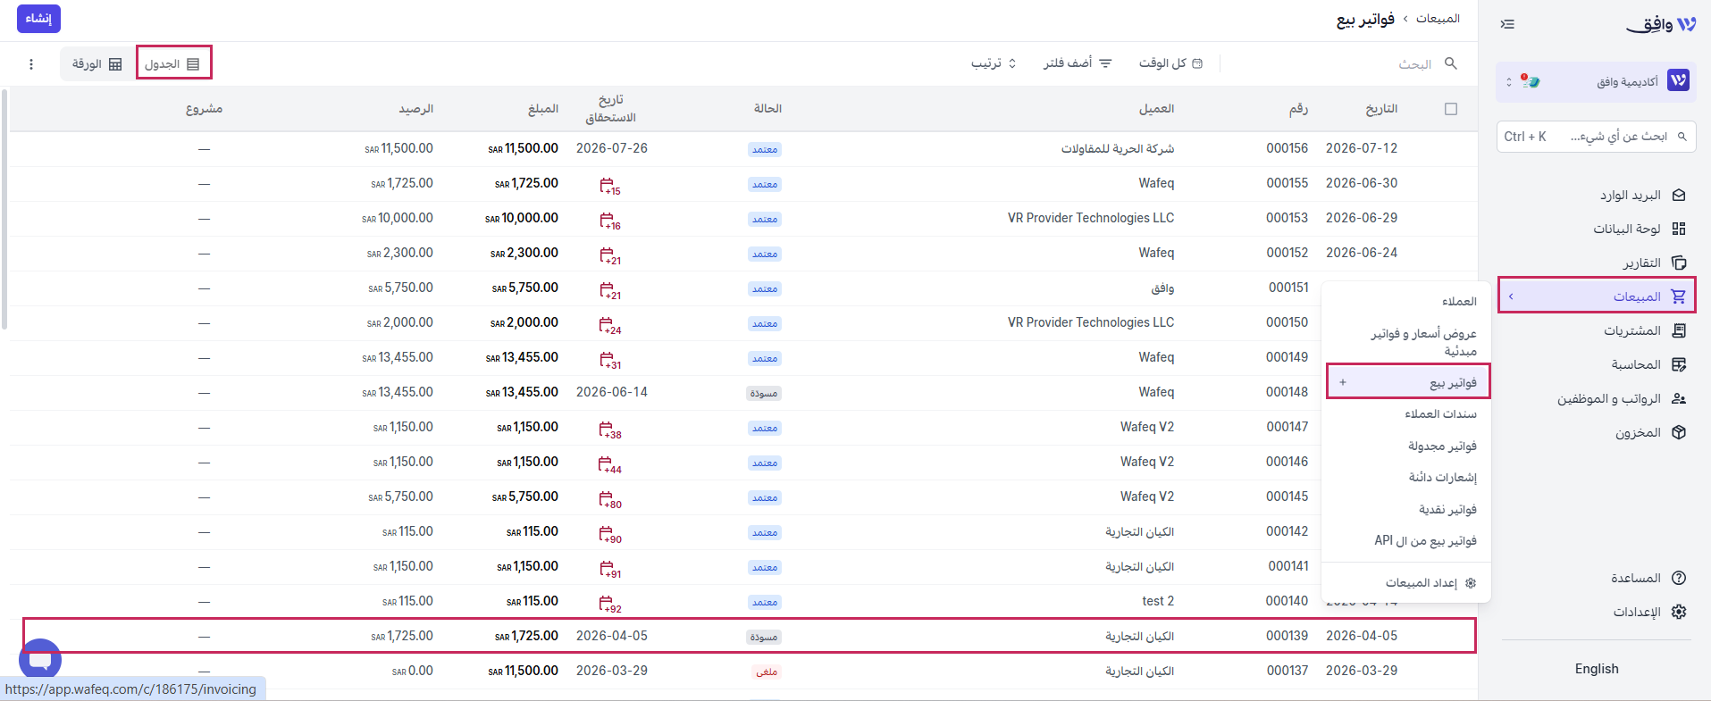Select إشعارات دائنة in the sales submenu

[x=1443, y=478]
